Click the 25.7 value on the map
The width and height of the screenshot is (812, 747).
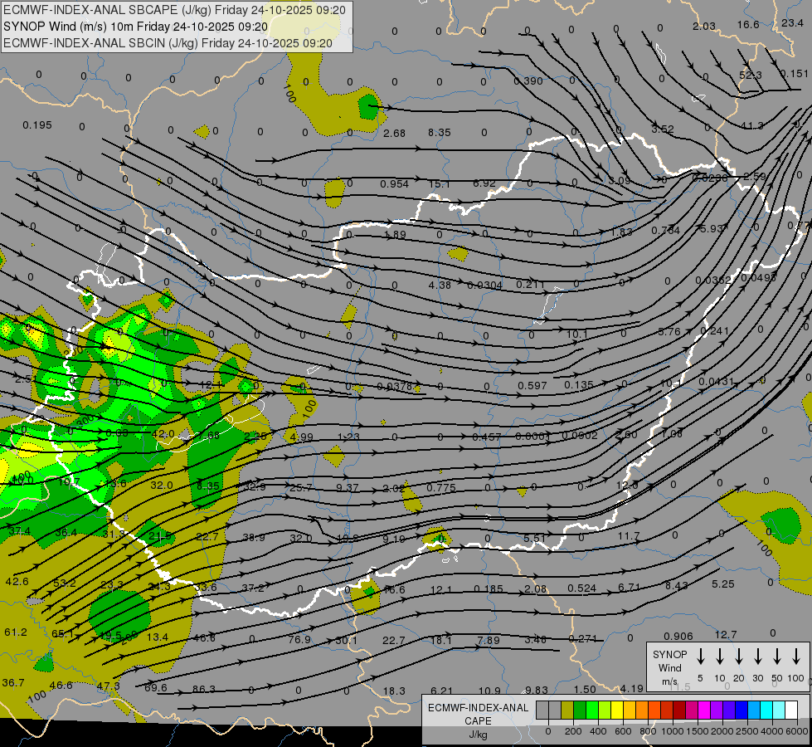tap(301, 487)
